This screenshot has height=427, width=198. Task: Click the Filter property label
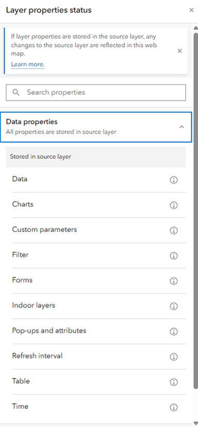(x=21, y=255)
